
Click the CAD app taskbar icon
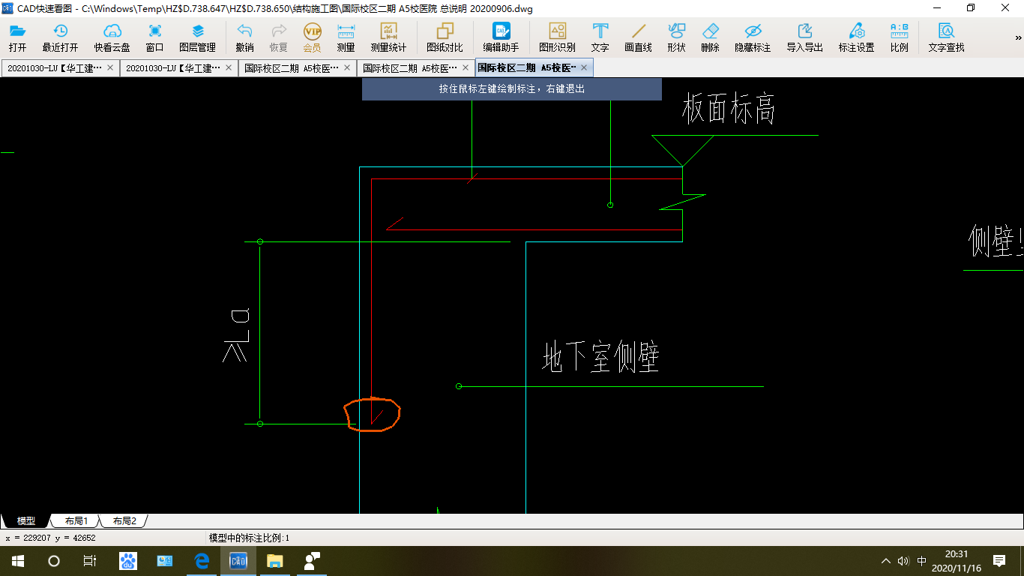tap(238, 561)
